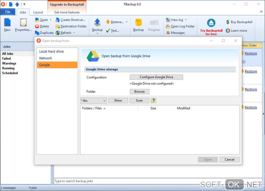The width and height of the screenshot is (265, 191).
Task: Select Scheduled jobs filter
Action: click(10, 73)
